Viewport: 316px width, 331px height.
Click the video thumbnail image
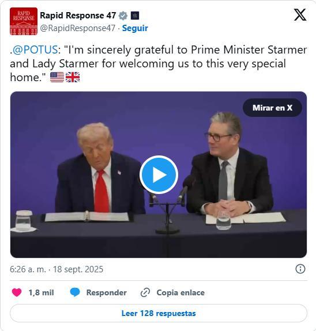click(159, 174)
